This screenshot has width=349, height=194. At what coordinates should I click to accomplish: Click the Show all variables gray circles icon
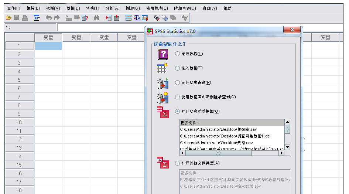(x=173, y=18)
